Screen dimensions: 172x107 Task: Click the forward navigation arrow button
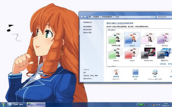(85, 17)
